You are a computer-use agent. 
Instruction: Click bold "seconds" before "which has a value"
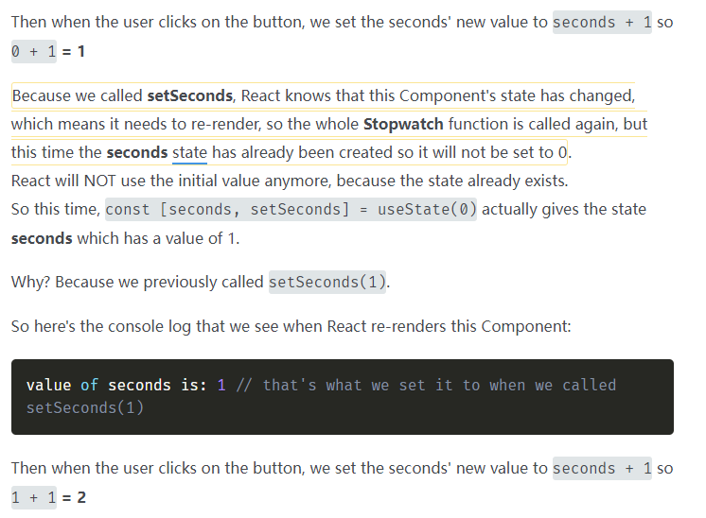click(42, 238)
